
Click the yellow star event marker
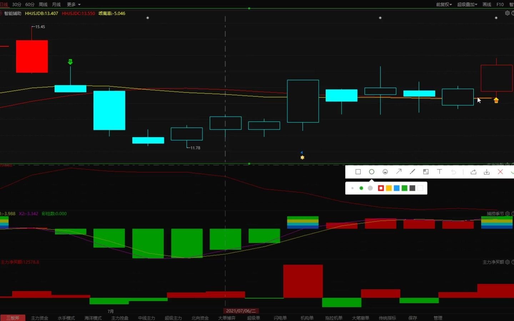(302, 157)
